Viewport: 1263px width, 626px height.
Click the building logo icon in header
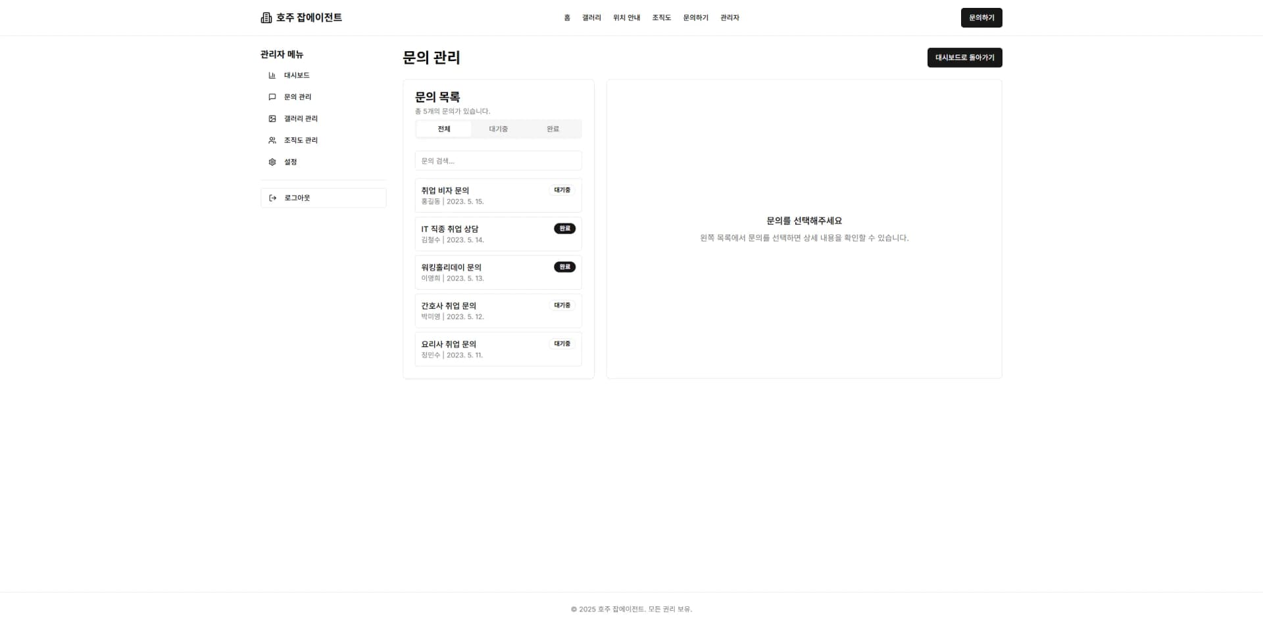266,18
